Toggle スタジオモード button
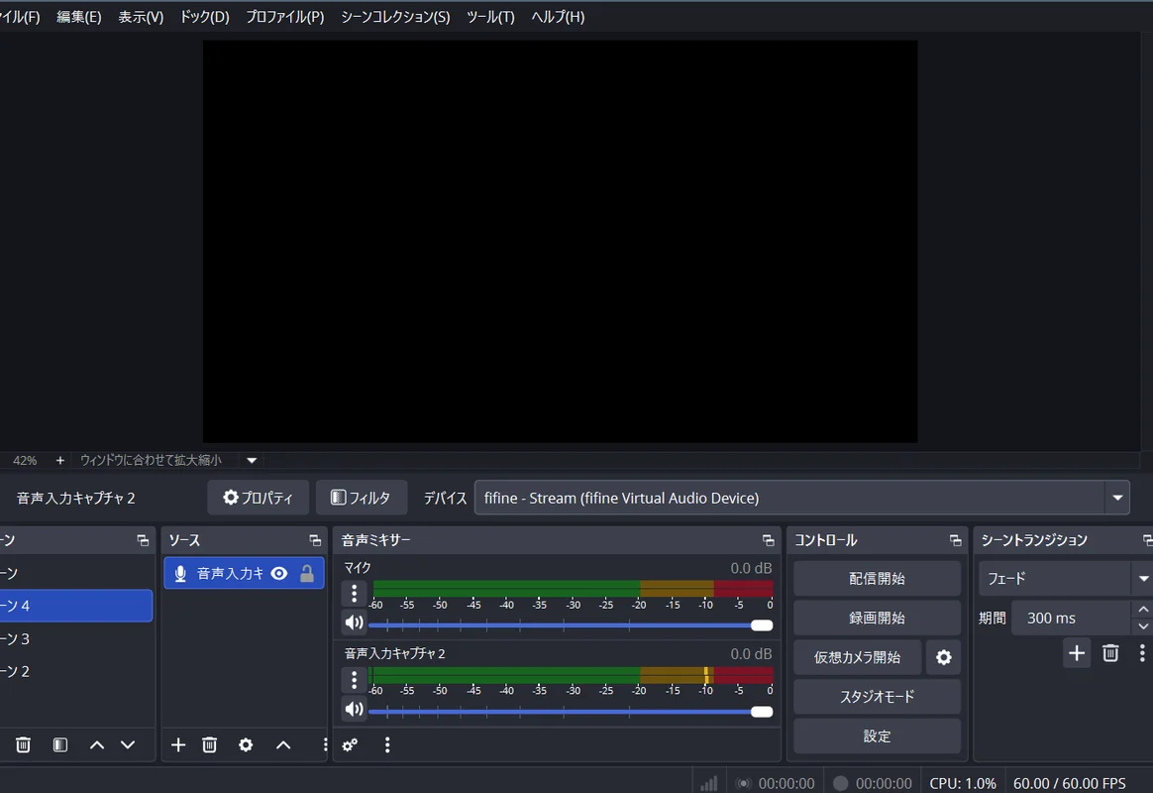The image size is (1153, 793). 877,697
